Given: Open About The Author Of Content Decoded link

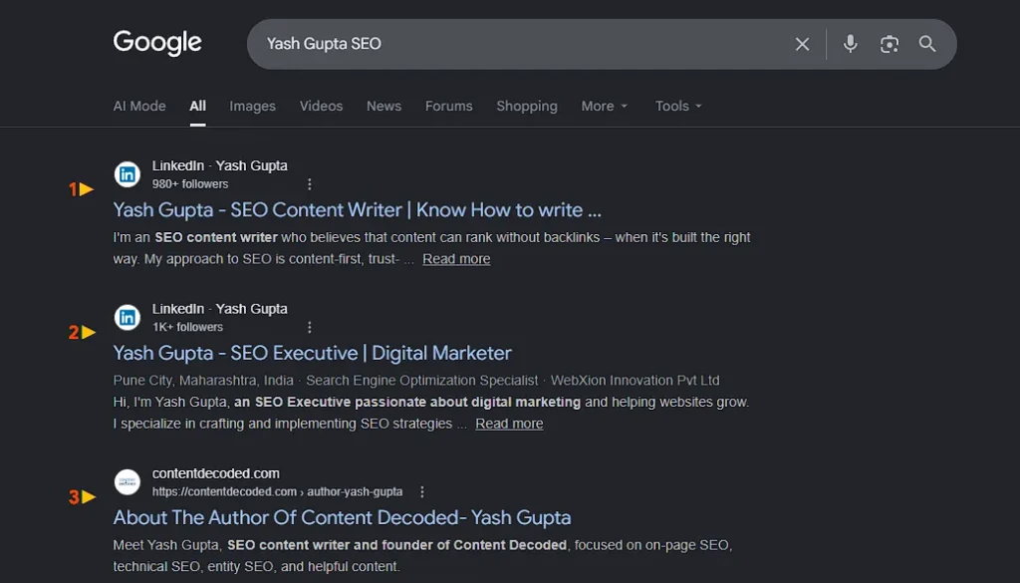Looking at the screenshot, I should click(x=343, y=517).
